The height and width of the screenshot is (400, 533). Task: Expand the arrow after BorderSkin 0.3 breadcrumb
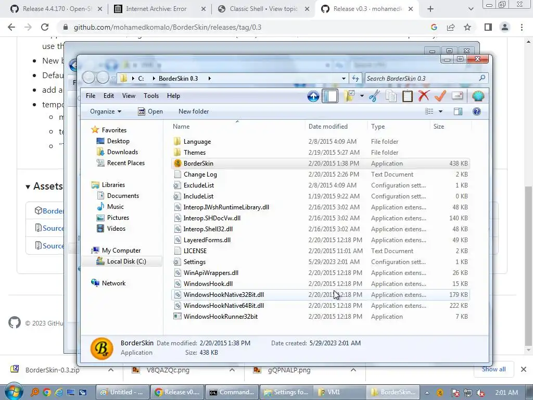tap(209, 79)
